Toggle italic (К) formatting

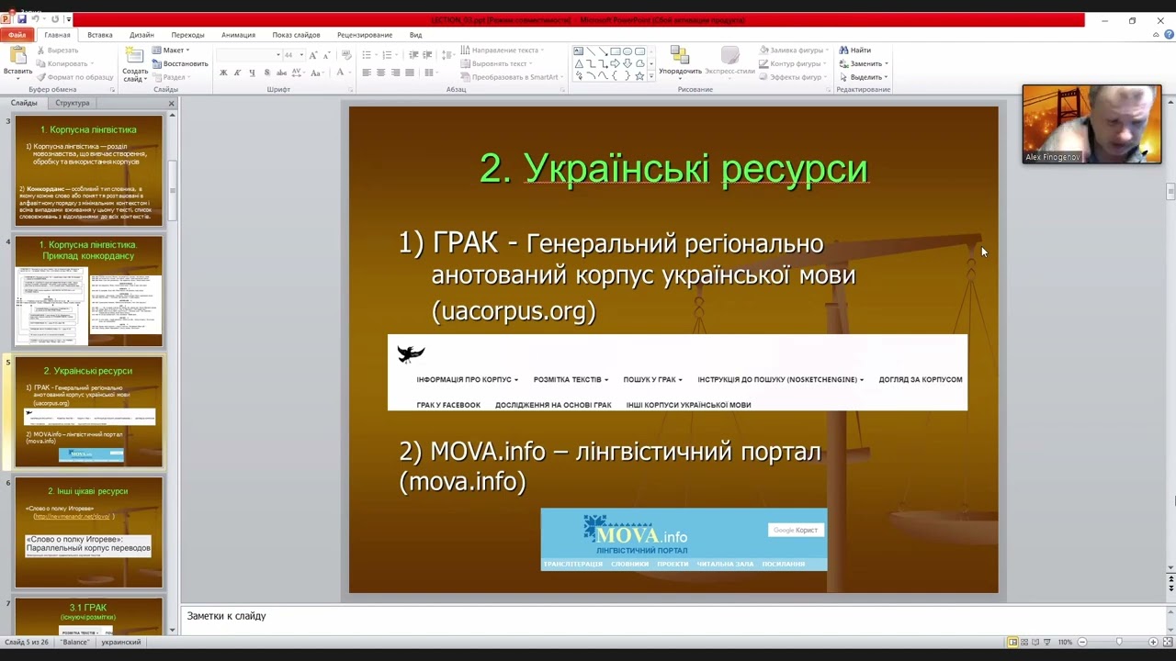point(237,73)
